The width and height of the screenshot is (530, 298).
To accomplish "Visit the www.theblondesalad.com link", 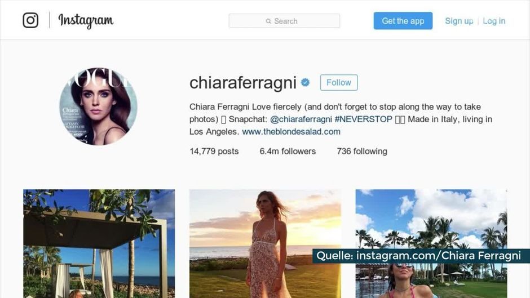I will point(291,131).
